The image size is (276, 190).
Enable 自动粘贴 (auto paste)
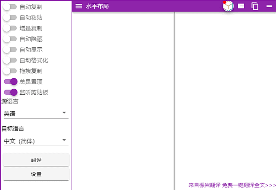coord(9,17)
